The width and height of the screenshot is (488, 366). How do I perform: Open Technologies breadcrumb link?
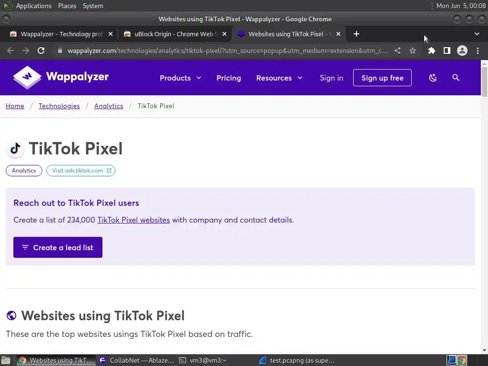pyautogui.click(x=59, y=106)
